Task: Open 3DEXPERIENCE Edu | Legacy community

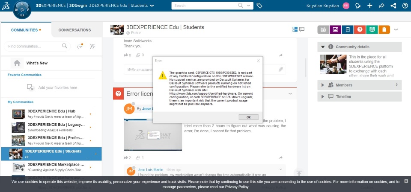Action: [x=52, y=127]
